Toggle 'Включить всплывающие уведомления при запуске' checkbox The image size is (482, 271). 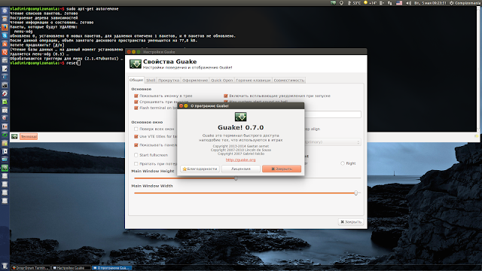(x=226, y=96)
